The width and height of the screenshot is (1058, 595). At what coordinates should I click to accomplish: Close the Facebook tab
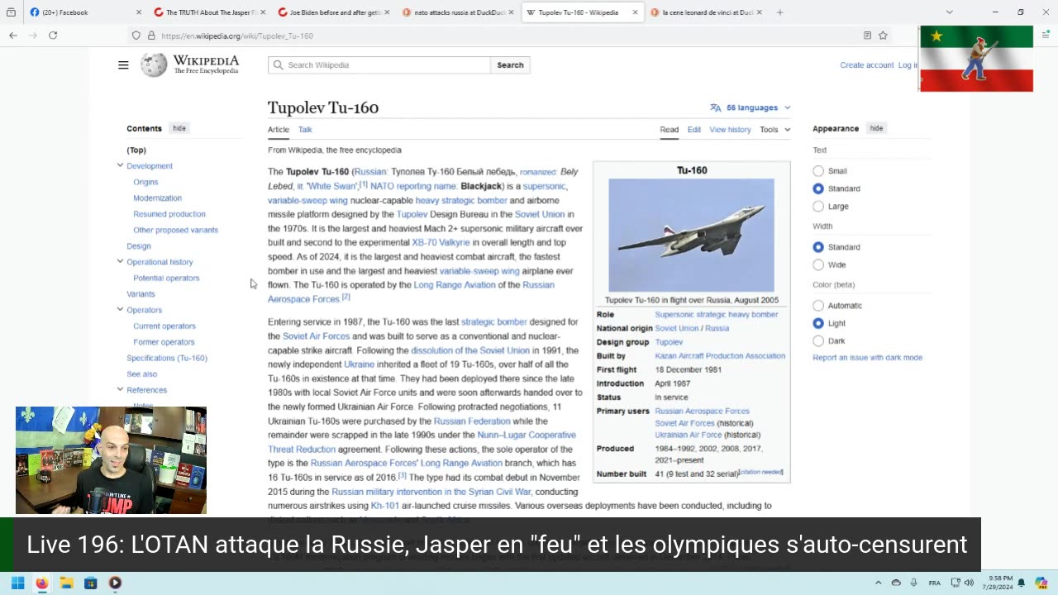coord(140,12)
